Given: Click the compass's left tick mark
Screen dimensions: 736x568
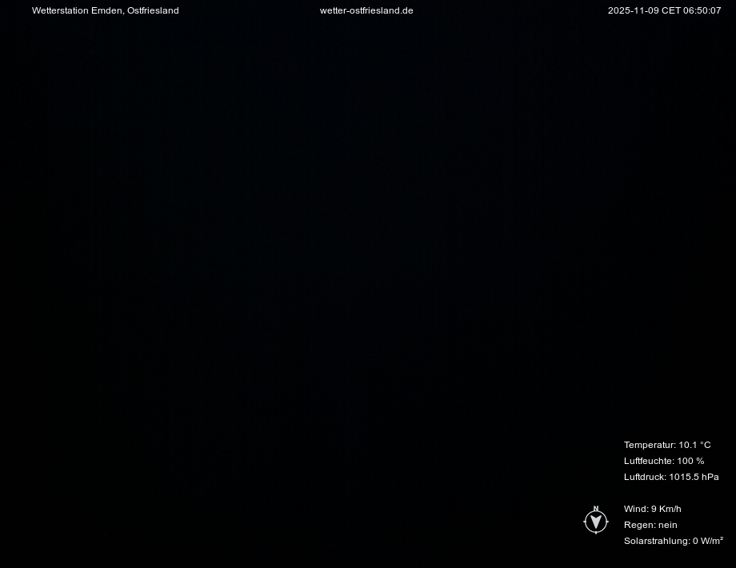Looking at the screenshot, I should pos(585,522).
